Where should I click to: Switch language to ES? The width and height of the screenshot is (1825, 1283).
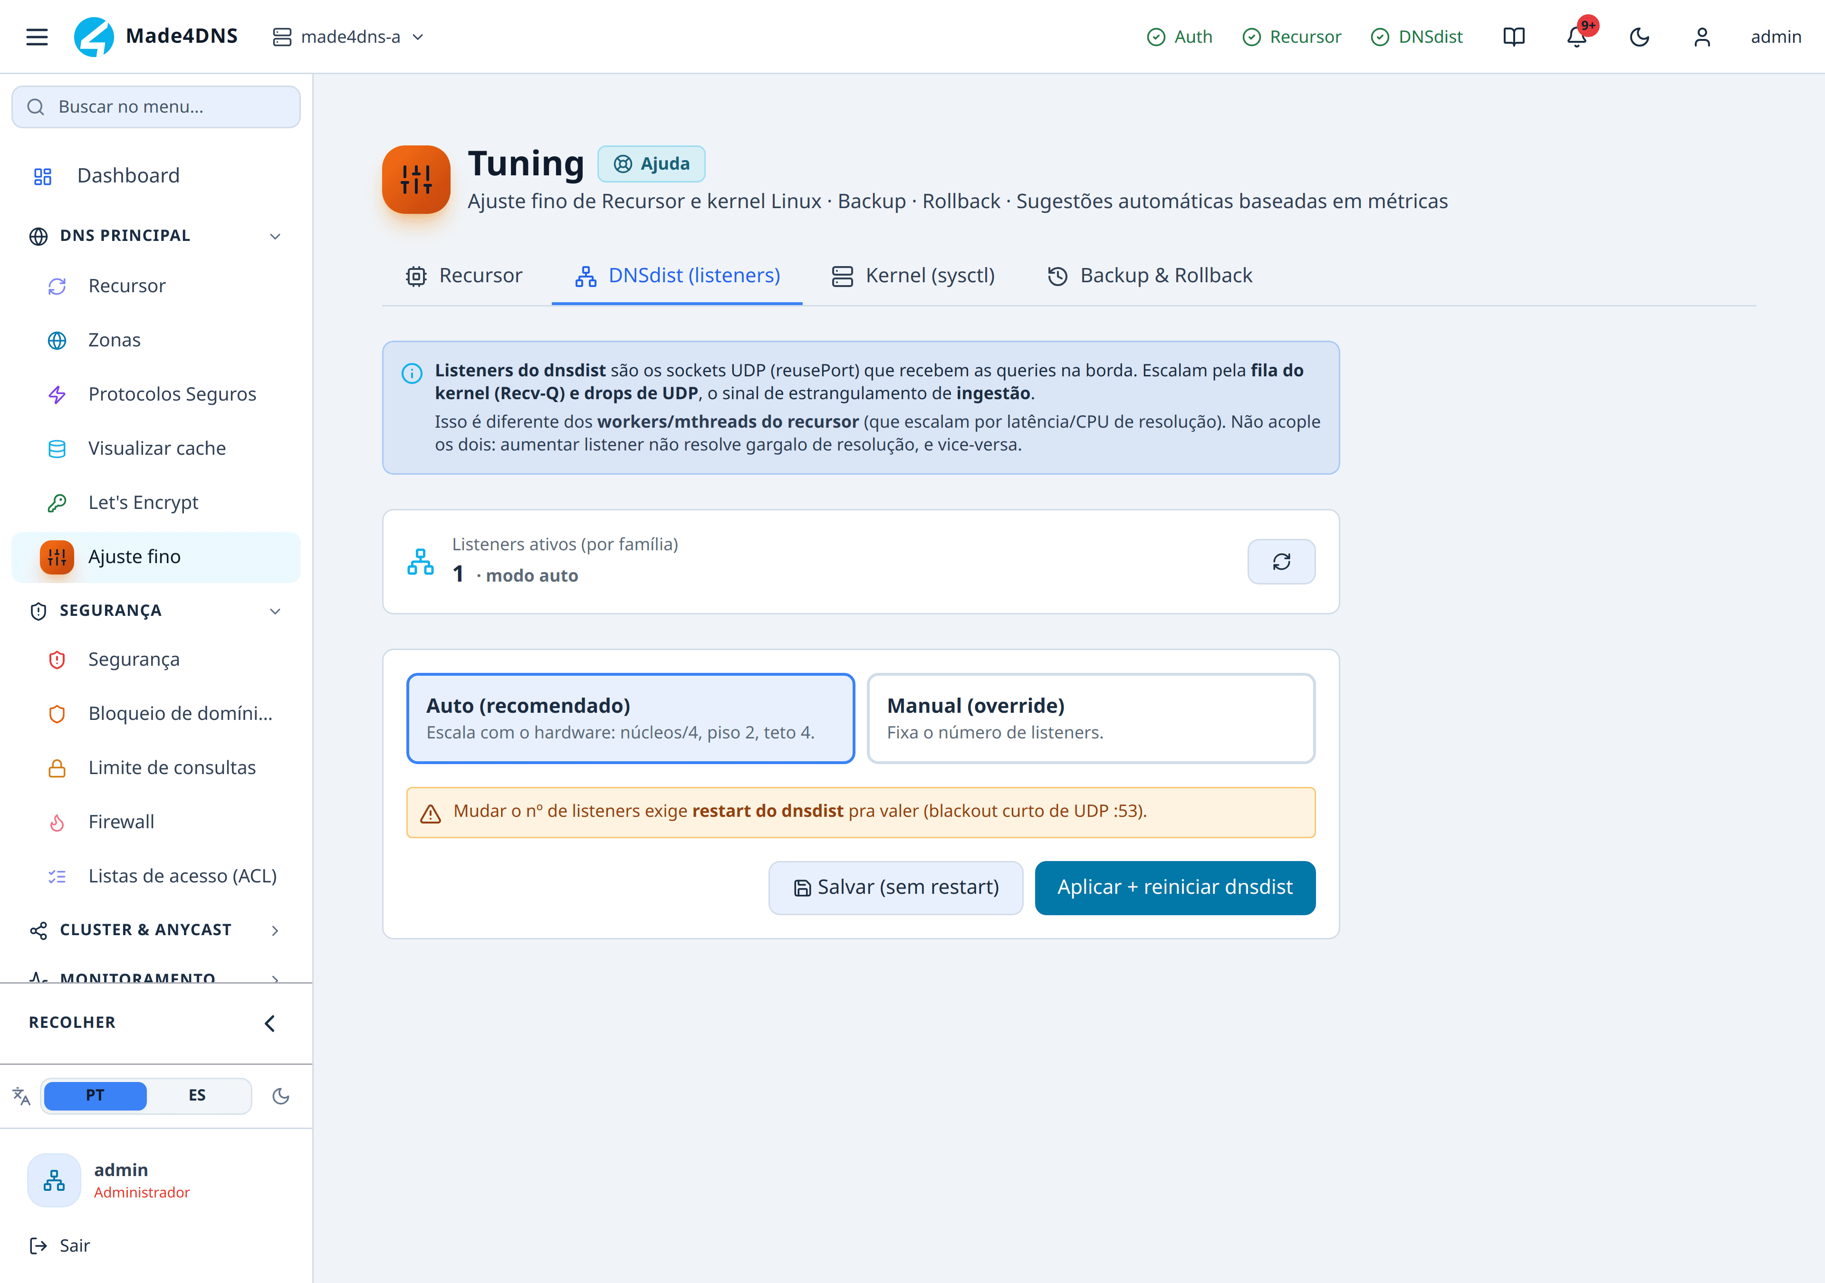pos(197,1095)
